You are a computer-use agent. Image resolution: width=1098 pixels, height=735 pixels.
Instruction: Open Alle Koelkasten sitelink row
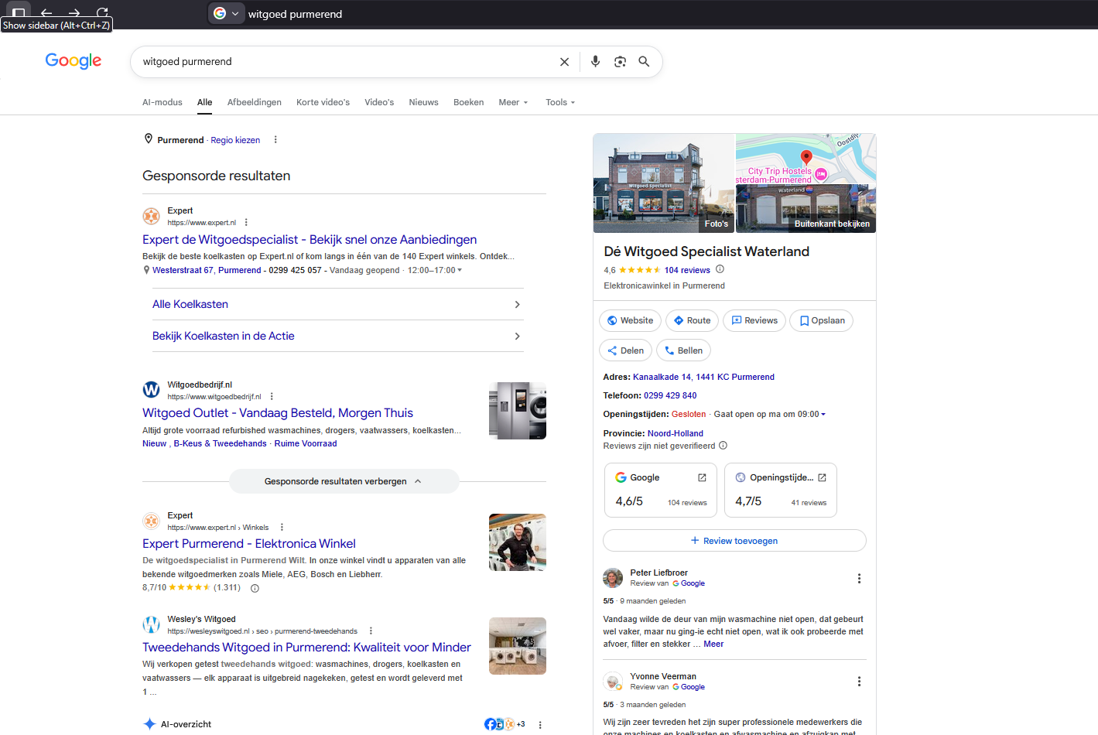point(337,305)
